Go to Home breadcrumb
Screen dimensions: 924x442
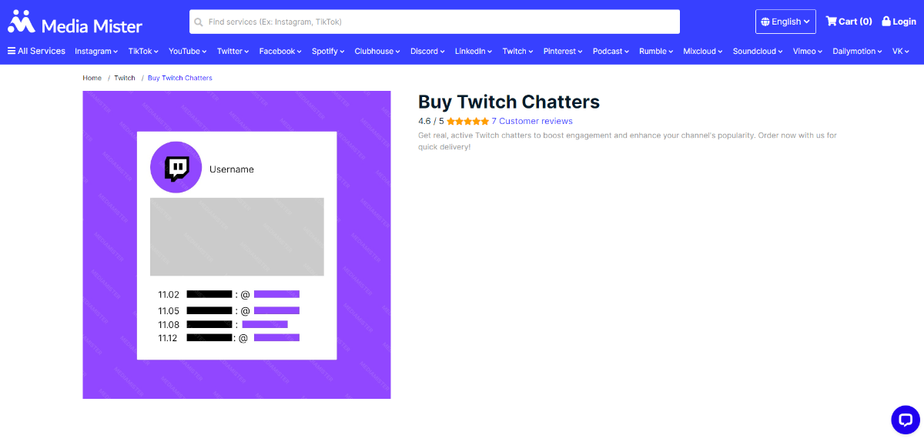pyautogui.click(x=92, y=78)
